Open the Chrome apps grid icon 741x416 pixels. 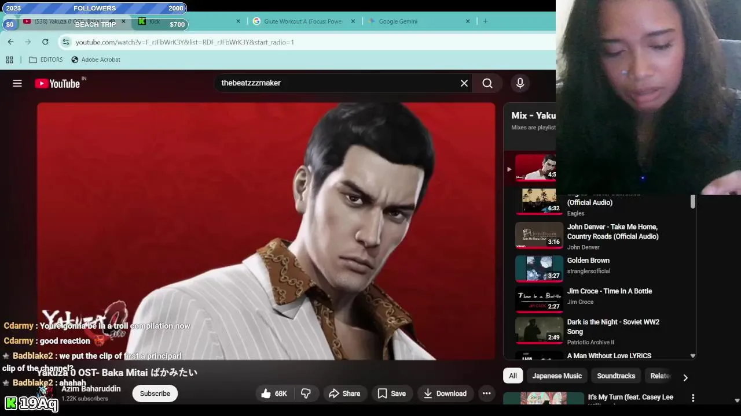tap(9, 60)
